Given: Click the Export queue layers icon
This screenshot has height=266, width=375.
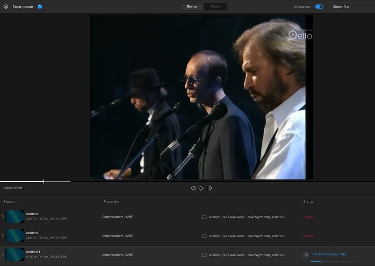Looking at the screenshot, I should point(6,7).
